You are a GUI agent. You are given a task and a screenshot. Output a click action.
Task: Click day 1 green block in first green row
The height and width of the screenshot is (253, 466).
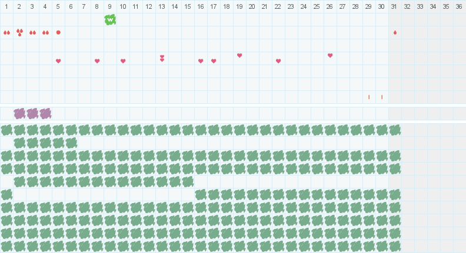(x=6, y=130)
